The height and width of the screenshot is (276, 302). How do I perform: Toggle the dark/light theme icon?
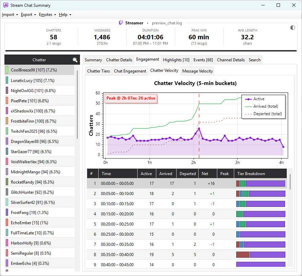coord(293,28)
